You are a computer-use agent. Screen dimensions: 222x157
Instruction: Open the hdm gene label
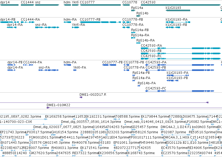[x=67, y=2]
